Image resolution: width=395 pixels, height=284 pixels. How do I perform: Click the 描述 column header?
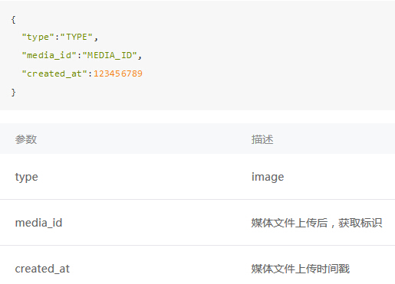click(x=262, y=139)
